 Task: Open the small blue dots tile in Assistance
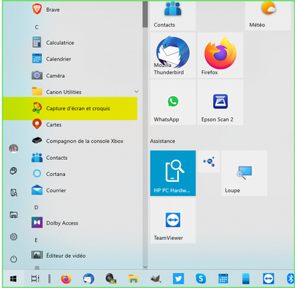(x=209, y=161)
